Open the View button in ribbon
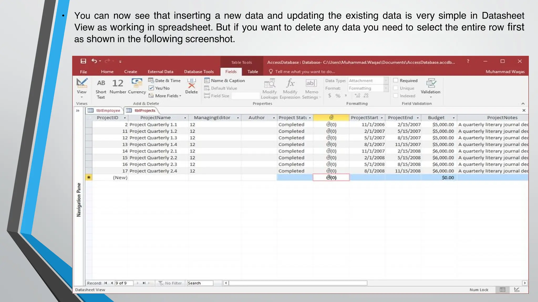 pos(82,88)
